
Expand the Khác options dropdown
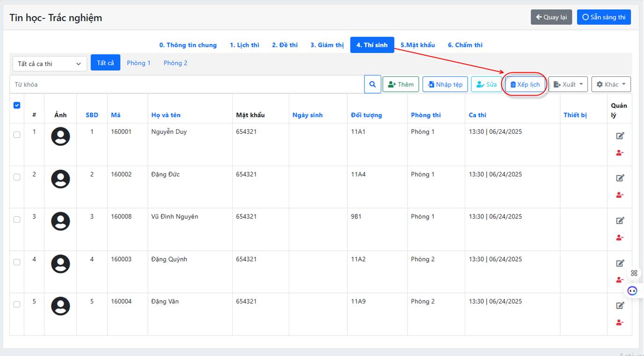pyautogui.click(x=611, y=85)
